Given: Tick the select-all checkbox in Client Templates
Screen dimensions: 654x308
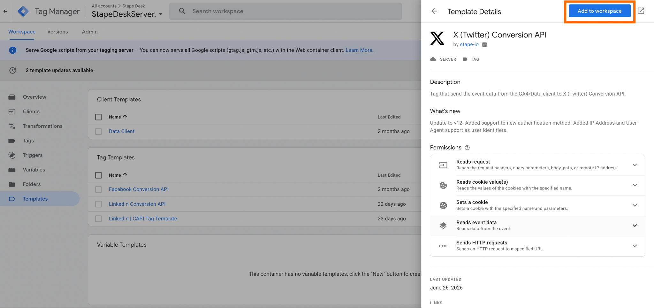Looking at the screenshot, I should tap(98, 117).
